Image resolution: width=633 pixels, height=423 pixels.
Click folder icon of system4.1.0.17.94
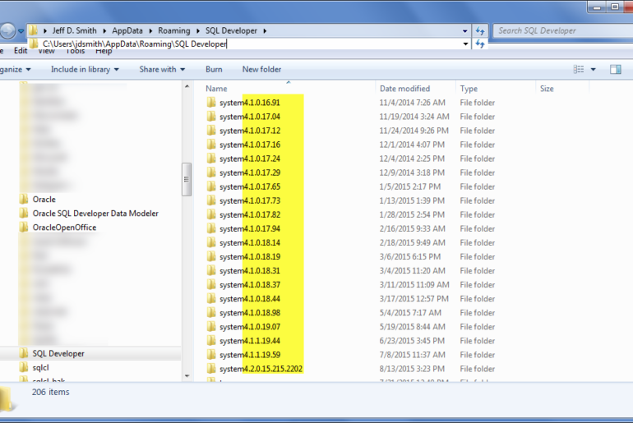click(211, 228)
